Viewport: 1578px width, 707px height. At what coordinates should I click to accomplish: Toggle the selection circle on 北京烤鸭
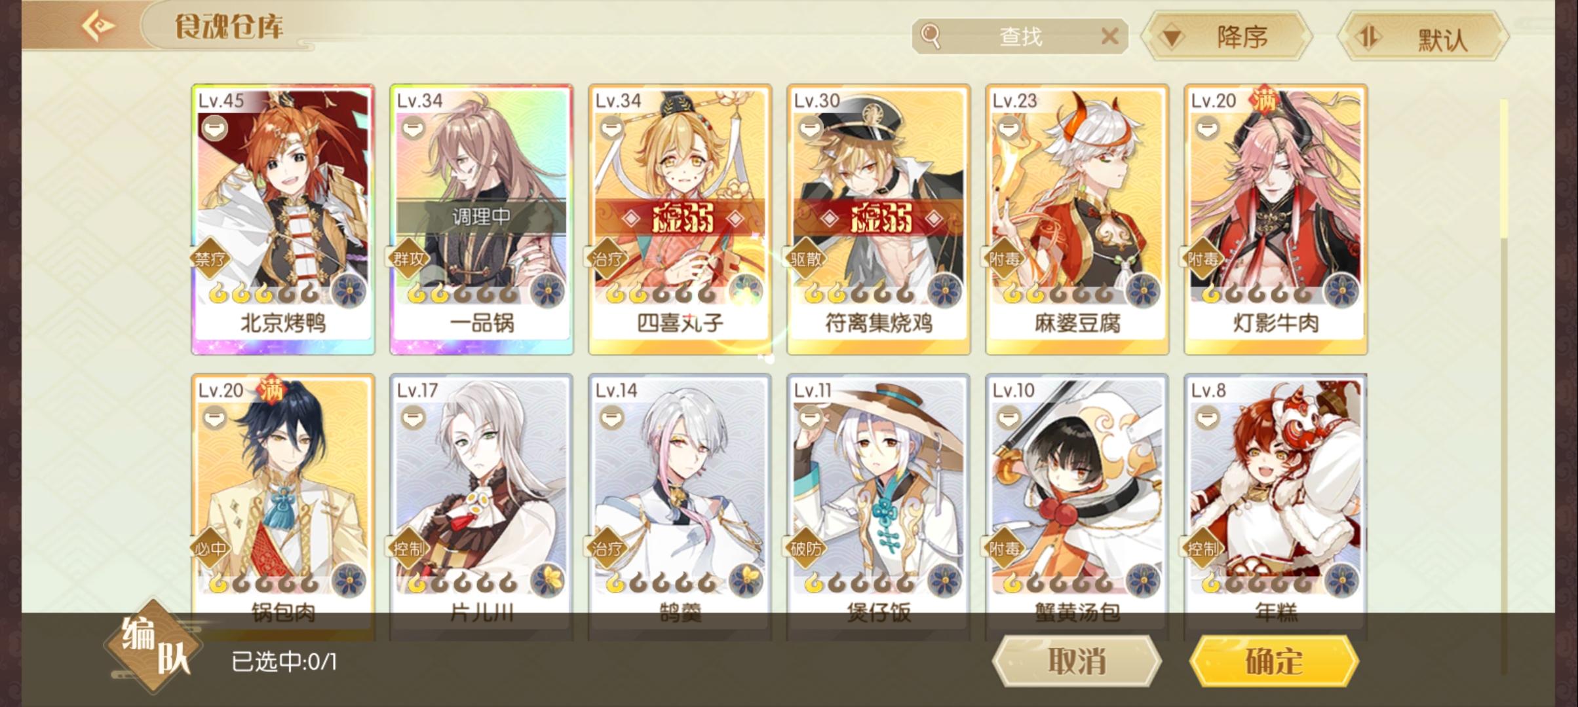coord(214,128)
